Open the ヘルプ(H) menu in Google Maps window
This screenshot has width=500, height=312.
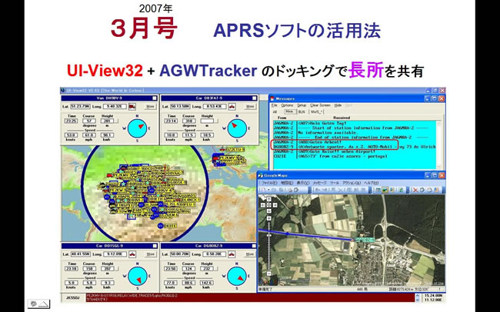(372, 183)
